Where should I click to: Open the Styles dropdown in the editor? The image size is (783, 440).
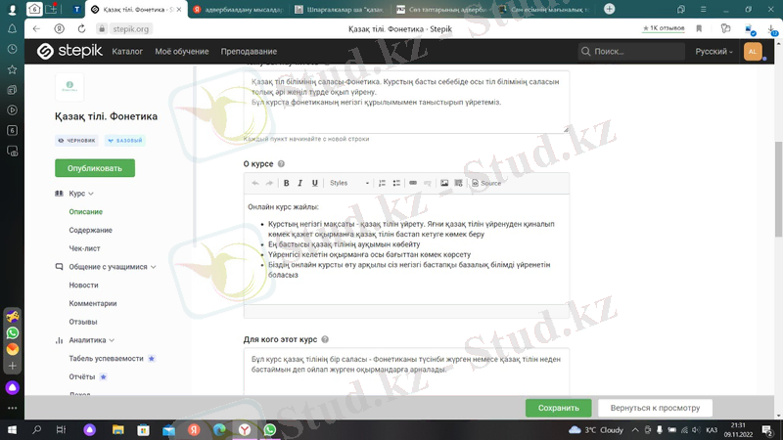[x=349, y=183]
